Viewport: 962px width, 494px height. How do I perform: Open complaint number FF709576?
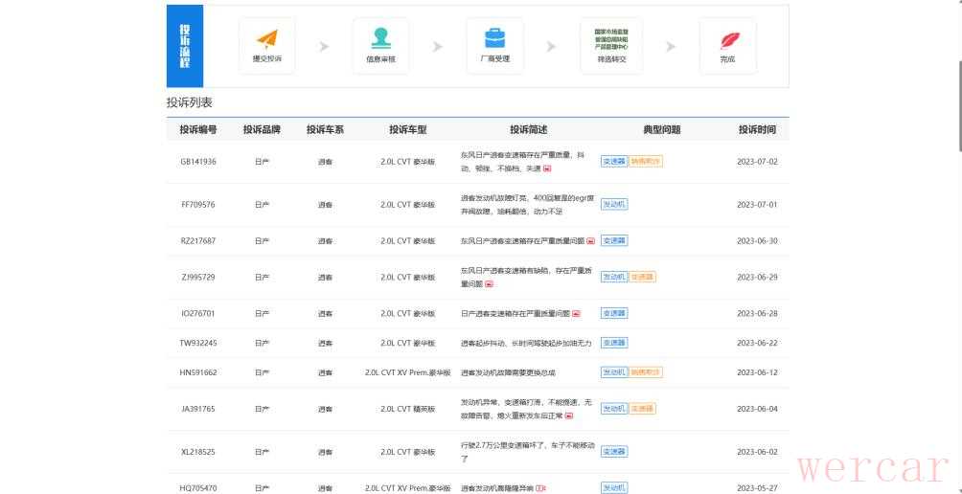pos(197,205)
